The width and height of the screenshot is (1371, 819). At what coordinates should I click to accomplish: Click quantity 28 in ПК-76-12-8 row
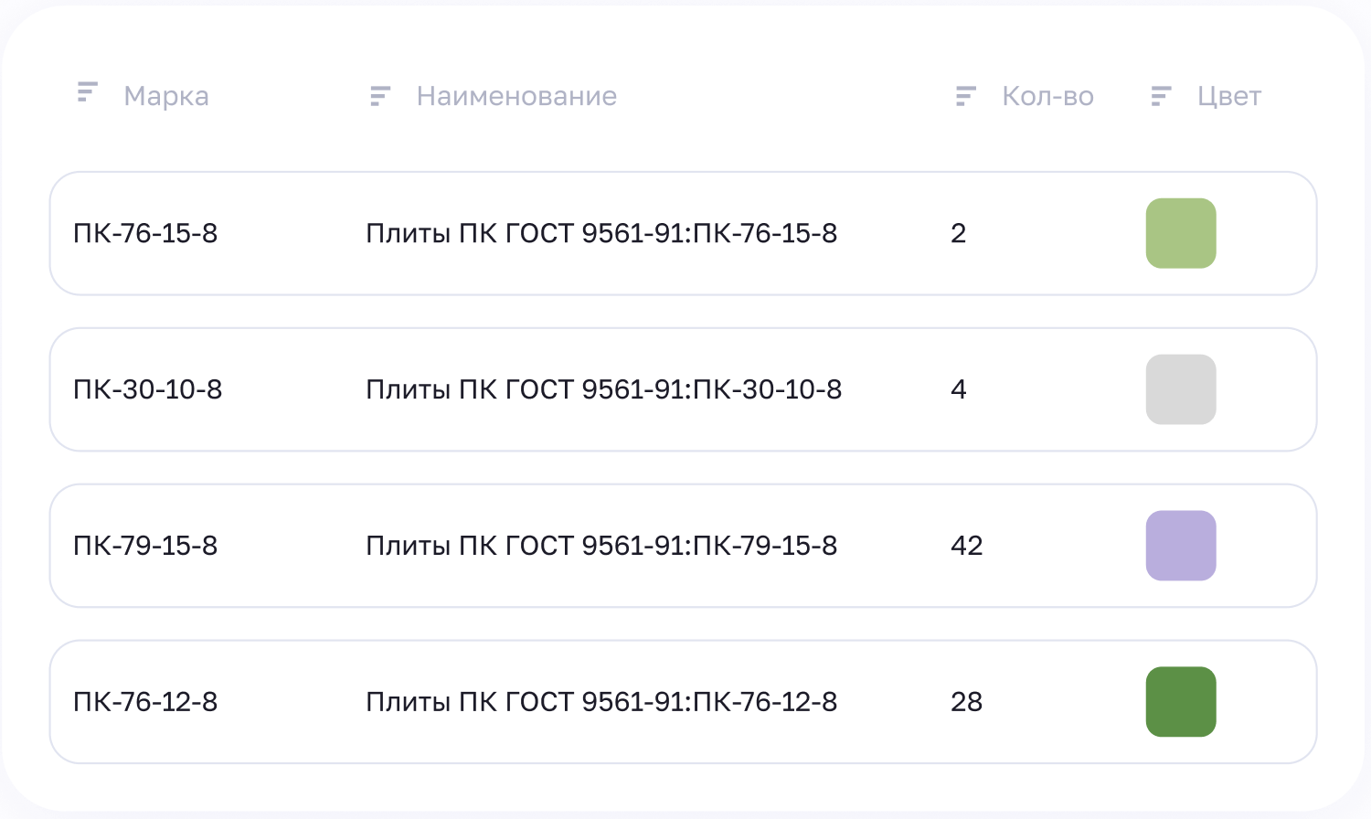[x=966, y=702]
